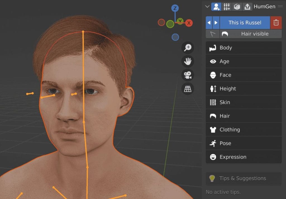
Task: Click the export upload icon in HumGen header
Action: click(247, 7)
